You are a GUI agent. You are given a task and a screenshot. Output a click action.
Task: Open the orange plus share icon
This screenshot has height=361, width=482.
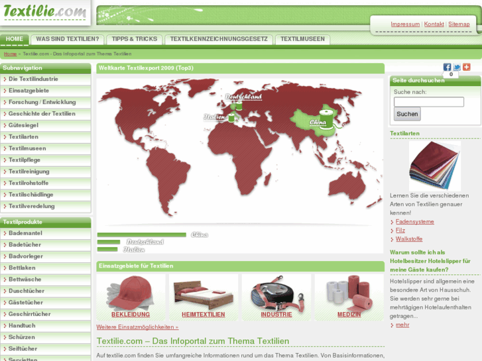coord(467,67)
